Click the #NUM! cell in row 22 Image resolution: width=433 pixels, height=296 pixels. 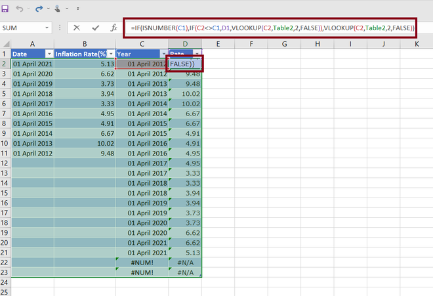[x=142, y=263]
